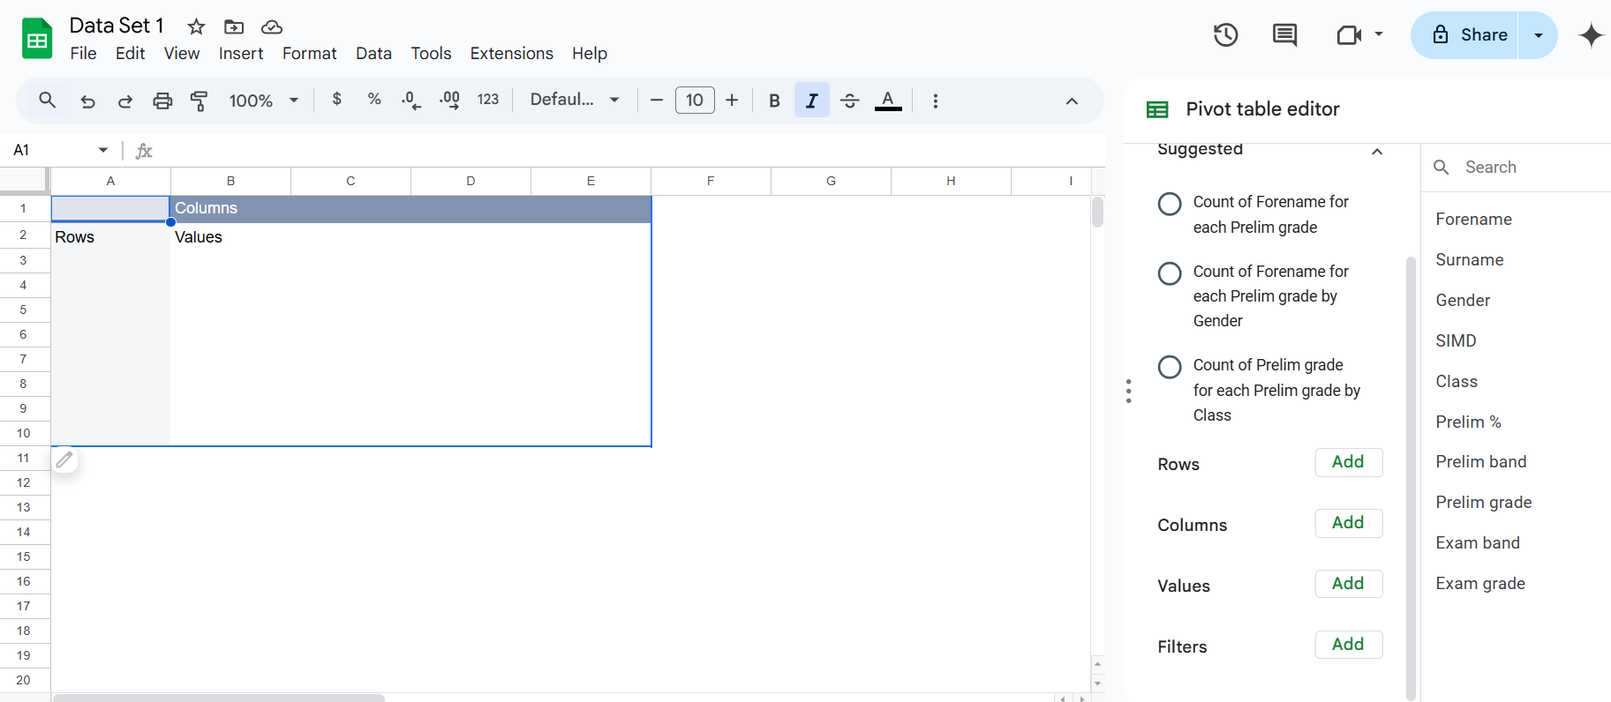Add a field to Filters
This screenshot has width=1611, height=702.
click(1348, 645)
